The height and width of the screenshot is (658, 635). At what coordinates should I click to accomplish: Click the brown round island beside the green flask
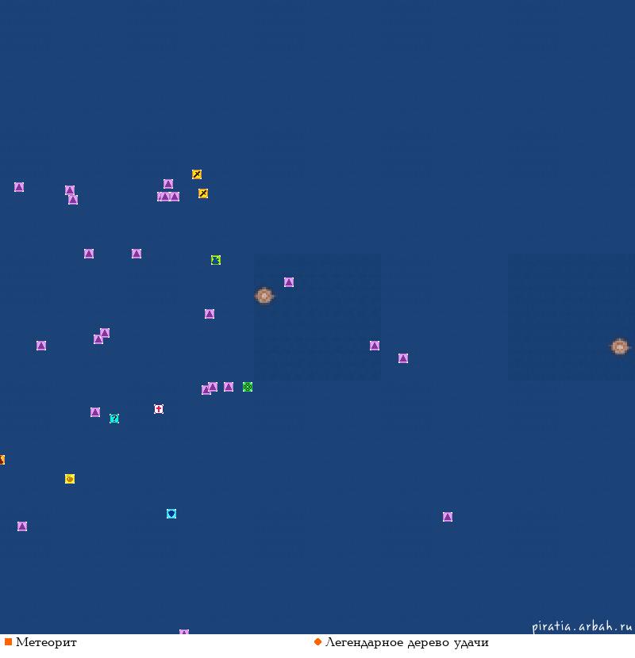tap(264, 296)
